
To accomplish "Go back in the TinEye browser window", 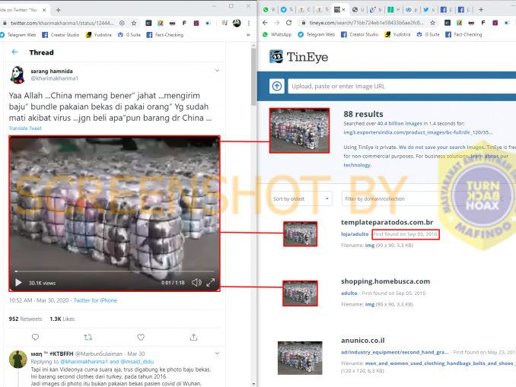I will [266, 23].
